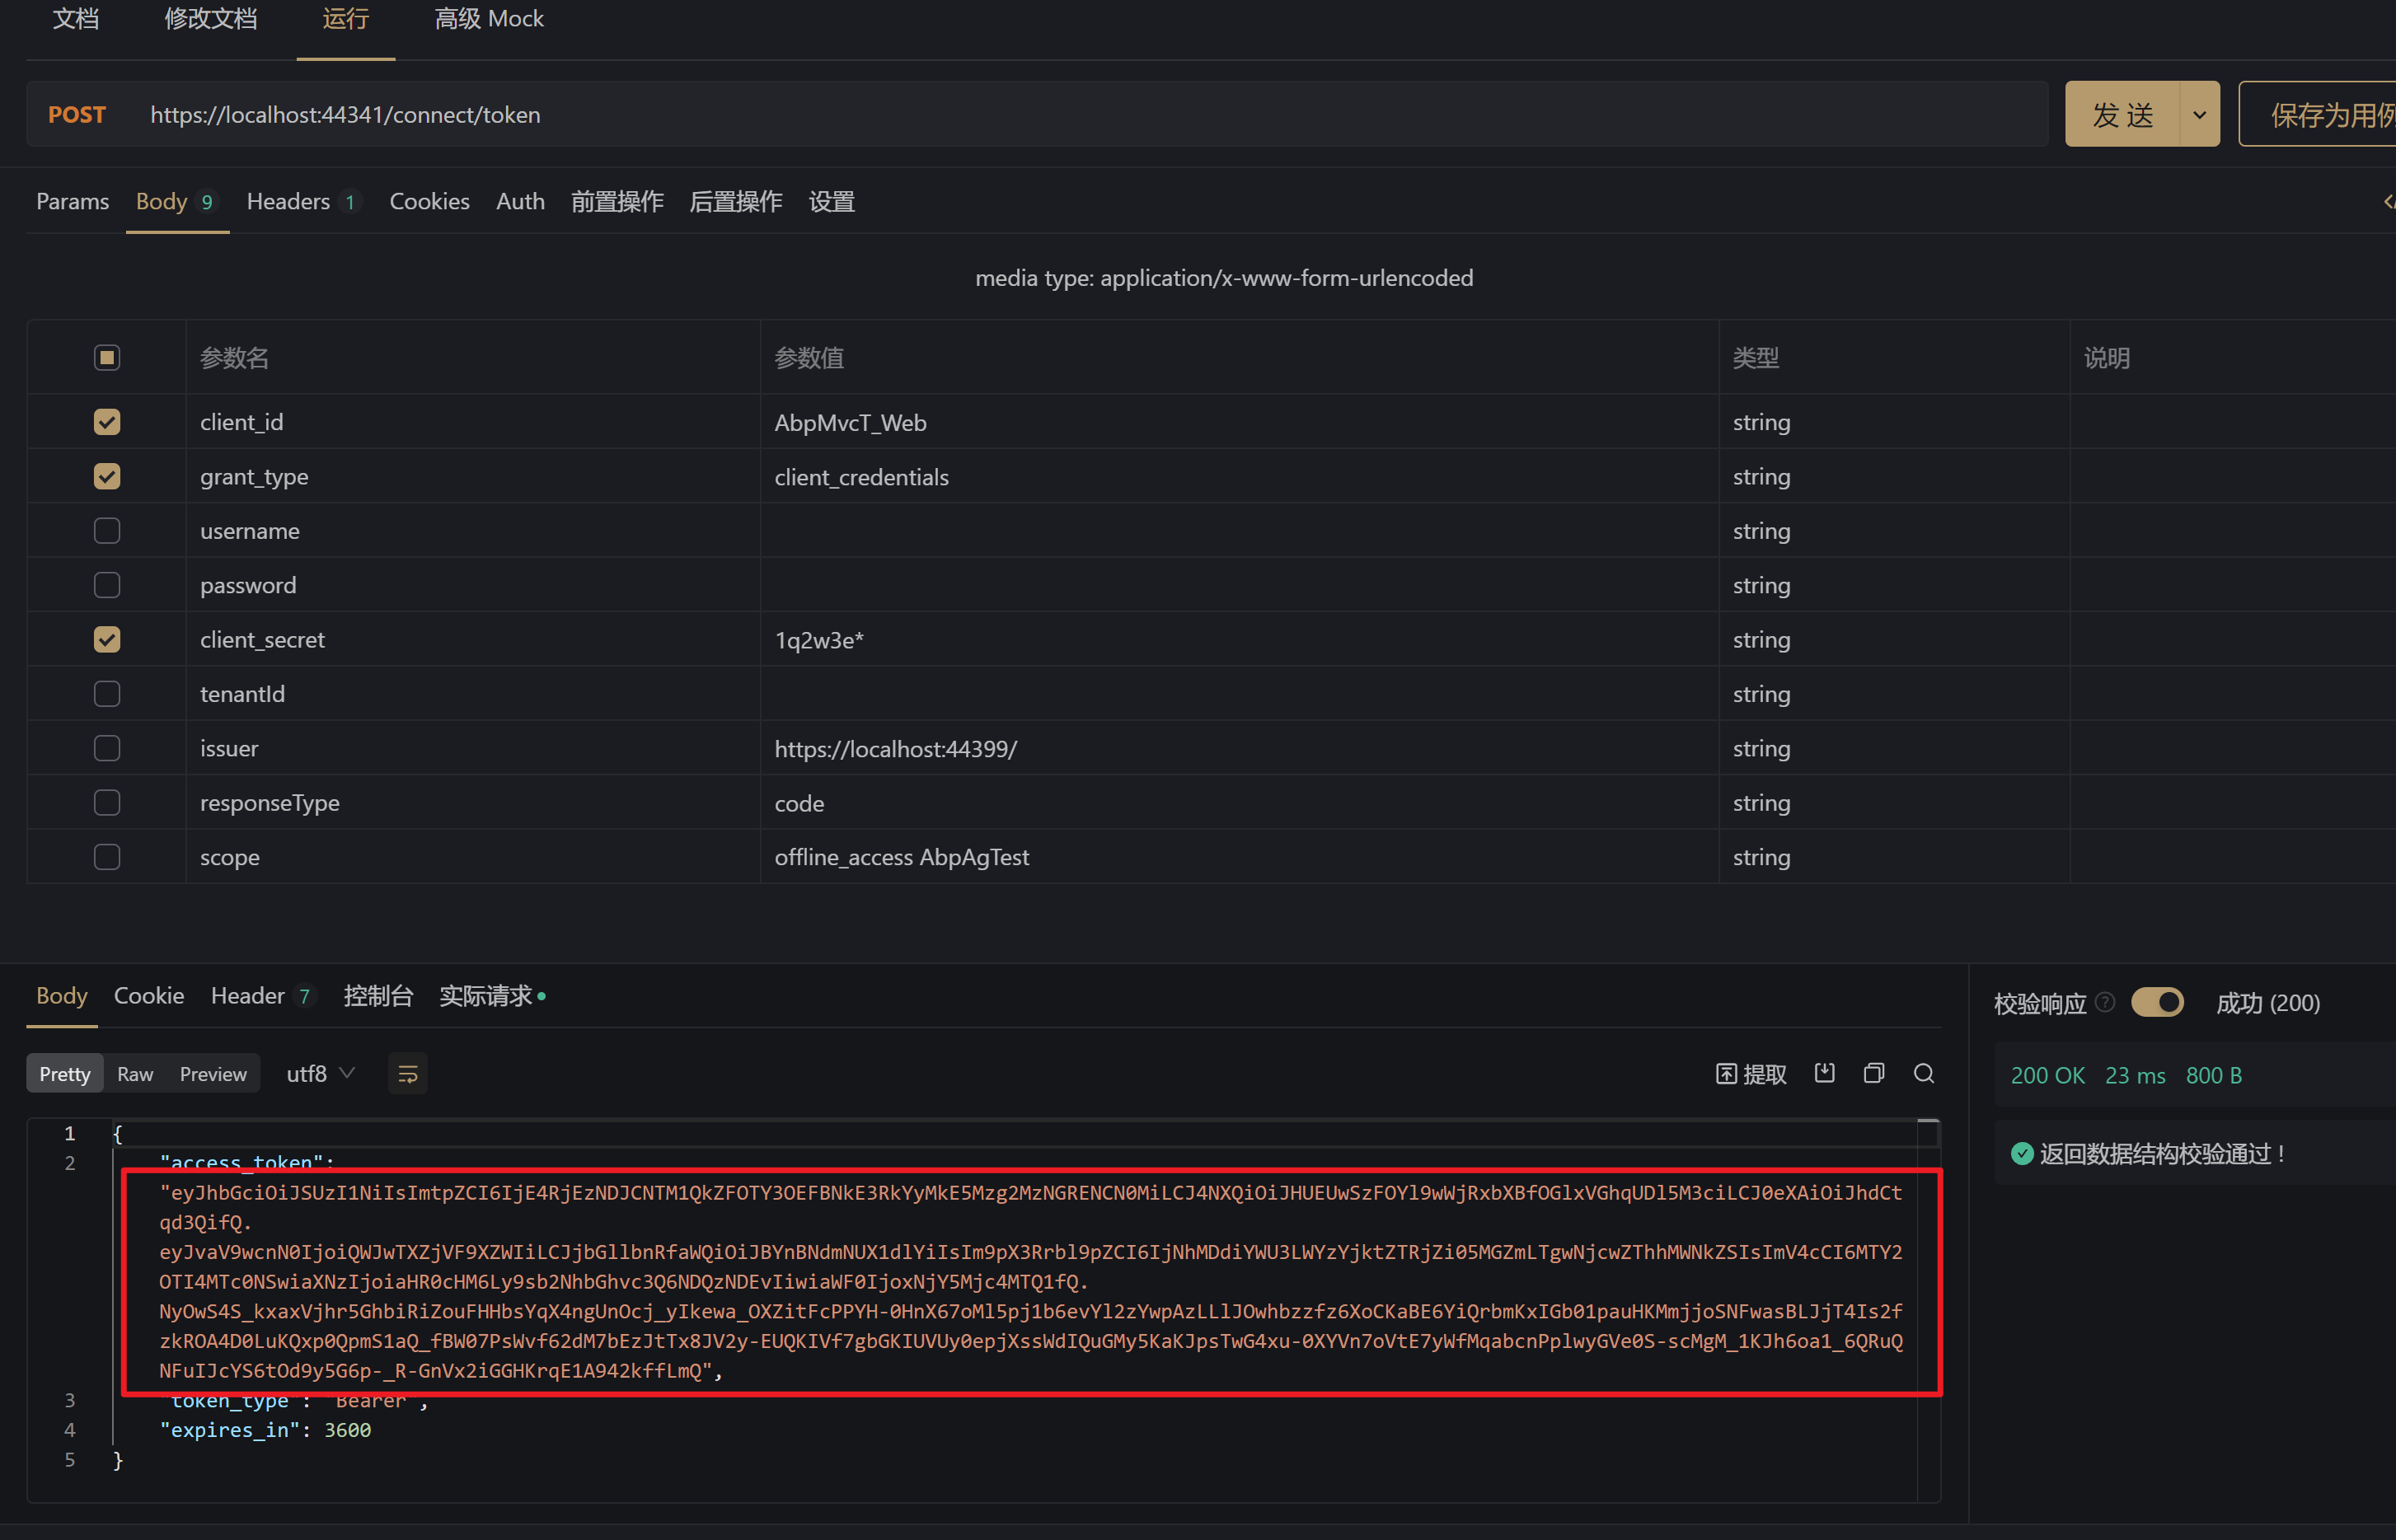This screenshot has width=2396, height=1540.
Task: Click the green validation passed checkmark icon
Action: (2023, 1153)
